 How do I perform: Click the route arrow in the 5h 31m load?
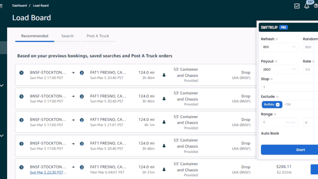(73, 167)
